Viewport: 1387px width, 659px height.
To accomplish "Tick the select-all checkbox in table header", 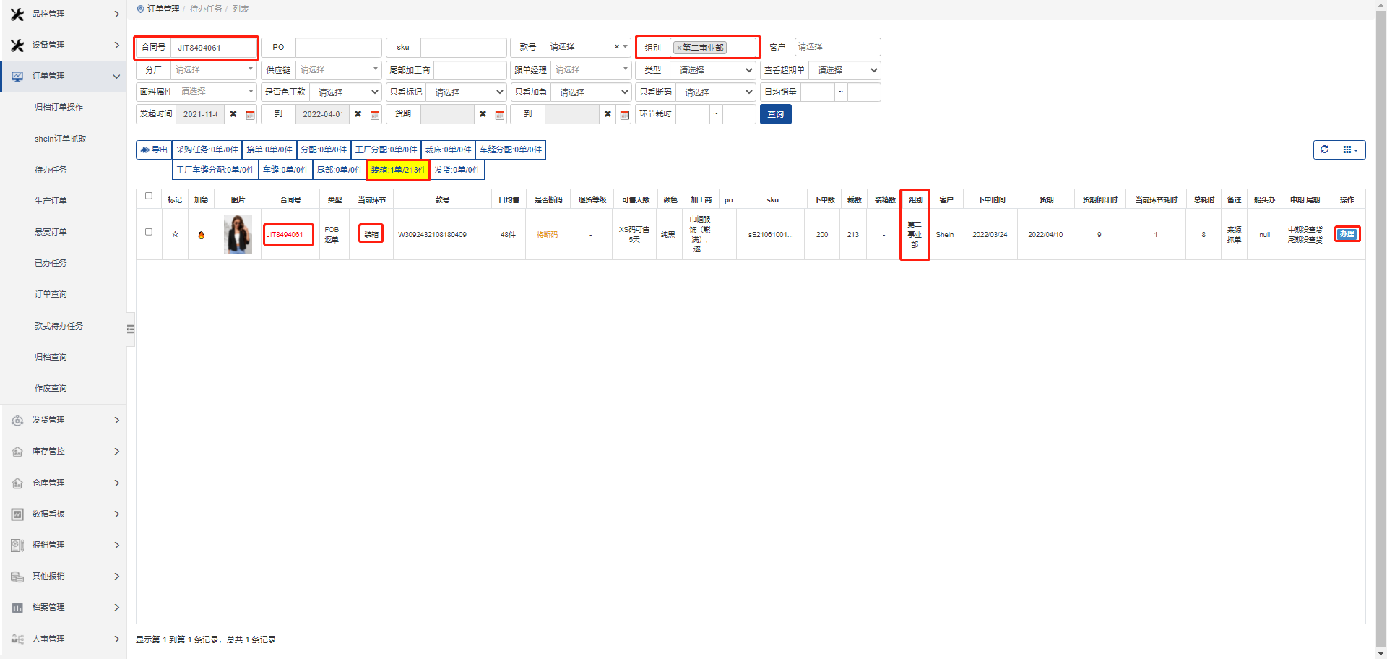I will point(149,196).
